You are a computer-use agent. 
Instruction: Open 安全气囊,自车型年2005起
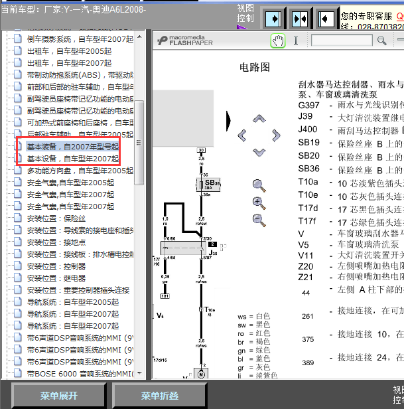70,183
